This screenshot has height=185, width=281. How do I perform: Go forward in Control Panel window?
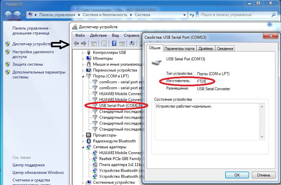[17, 15]
